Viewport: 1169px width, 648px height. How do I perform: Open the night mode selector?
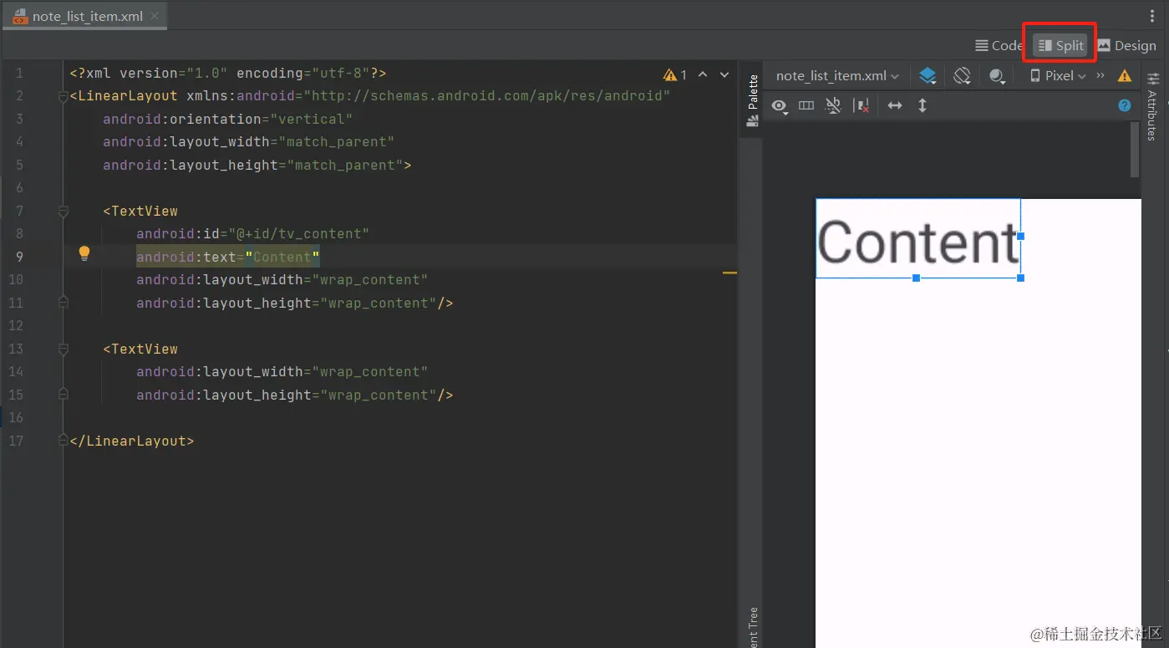[997, 75]
